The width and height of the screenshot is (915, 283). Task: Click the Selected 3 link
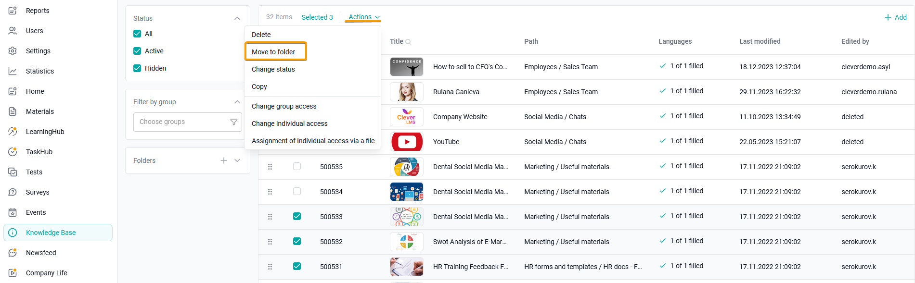[317, 17]
